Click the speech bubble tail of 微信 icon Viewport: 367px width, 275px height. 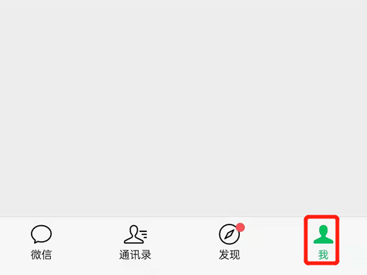click(x=36, y=242)
